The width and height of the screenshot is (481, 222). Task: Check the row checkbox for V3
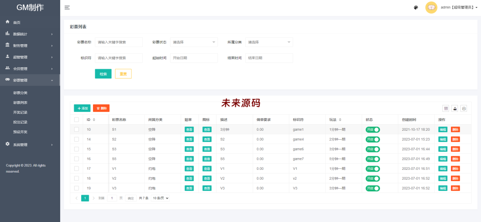[77, 188]
